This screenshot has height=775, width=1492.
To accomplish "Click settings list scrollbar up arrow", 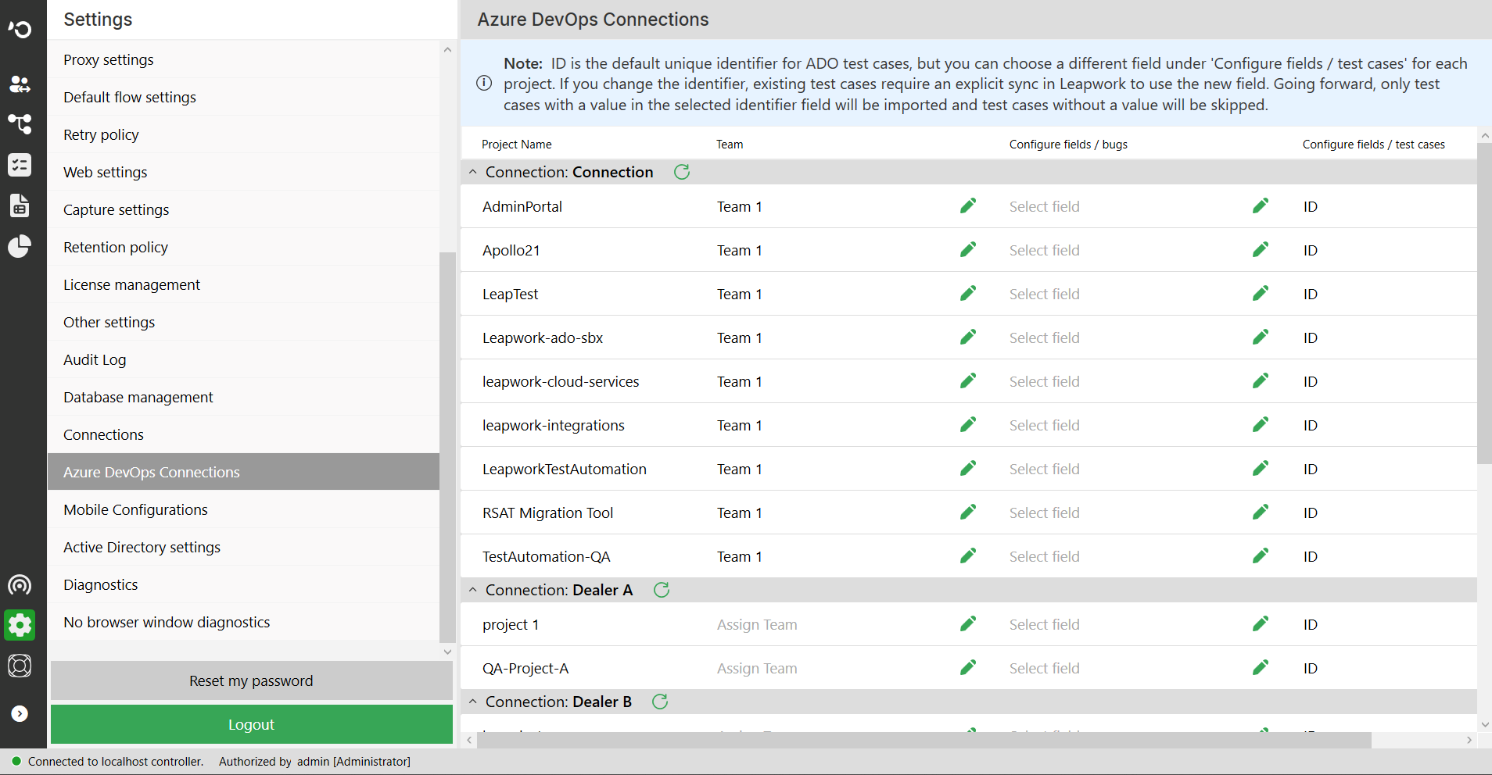I will [447, 49].
